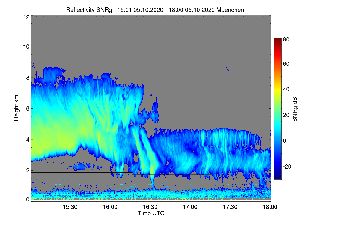Click the 17:00 time tick label
Image resolution: width=356 pixels, height=237 pixels.
(x=190, y=207)
